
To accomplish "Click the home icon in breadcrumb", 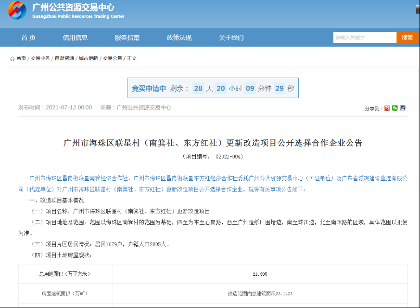I will (12, 58).
